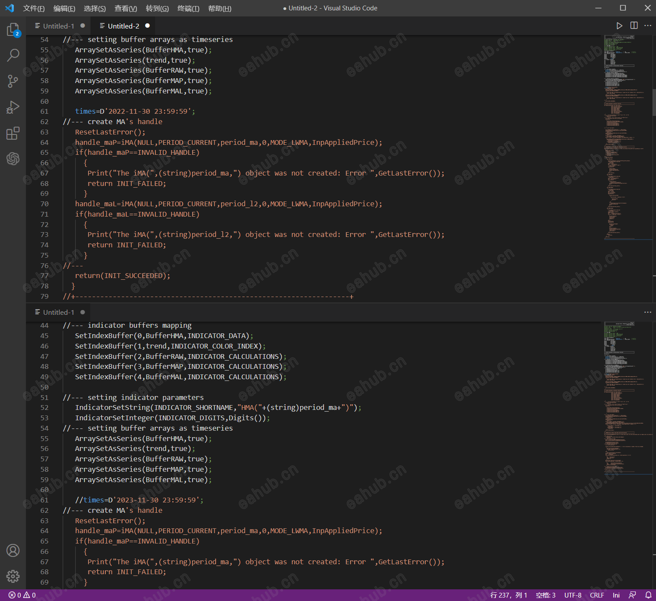Open the ChatGPT extension icon in sidebar
The height and width of the screenshot is (601, 656).
coord(13,159)
